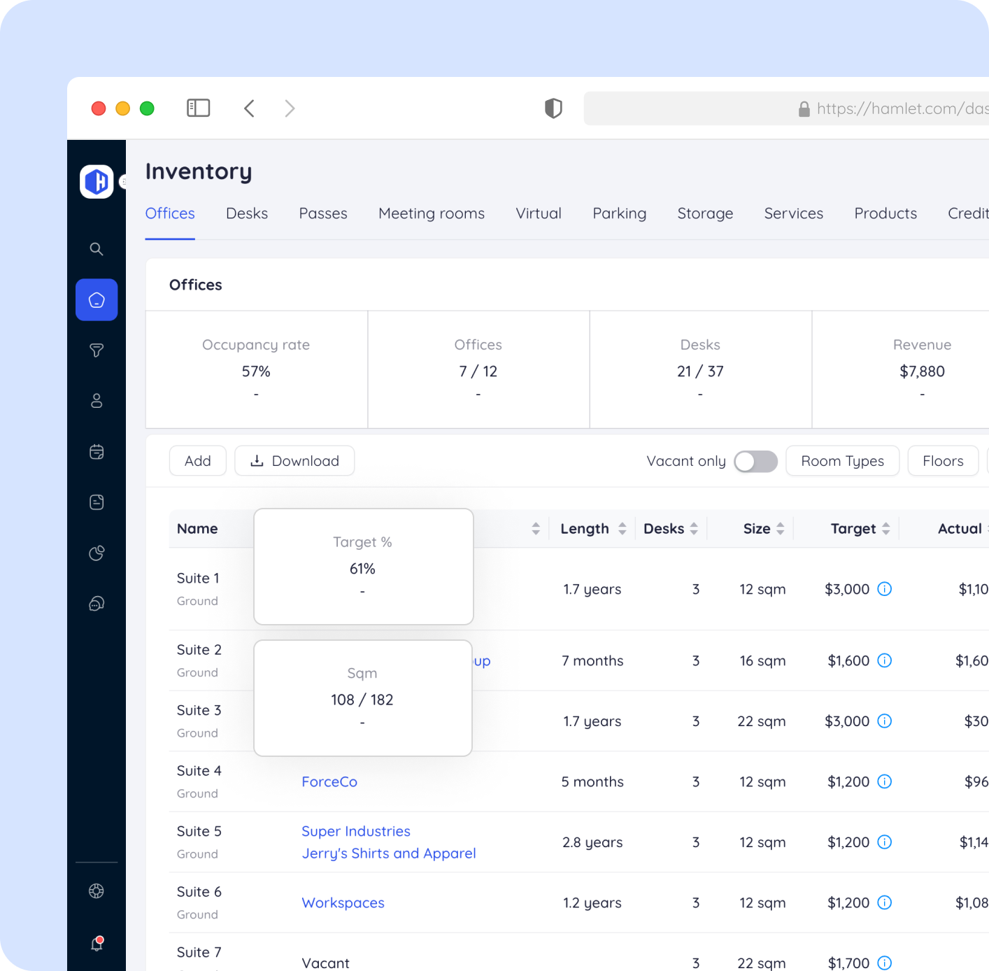This screenshot has width=989, height=971.
Task: Click the Sqm 108 / 182 card
Action: pos(363,698)
